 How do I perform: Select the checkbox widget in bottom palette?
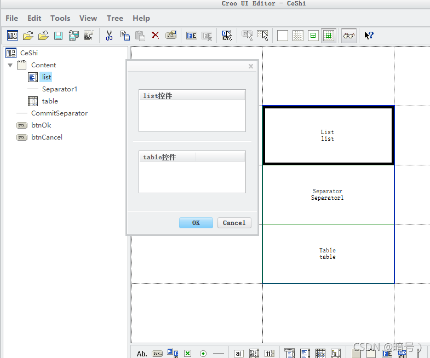point(187,354)
